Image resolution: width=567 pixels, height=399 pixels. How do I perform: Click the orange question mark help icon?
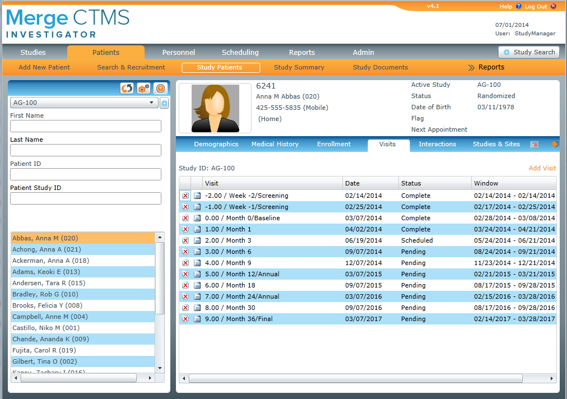coord(160,89)
